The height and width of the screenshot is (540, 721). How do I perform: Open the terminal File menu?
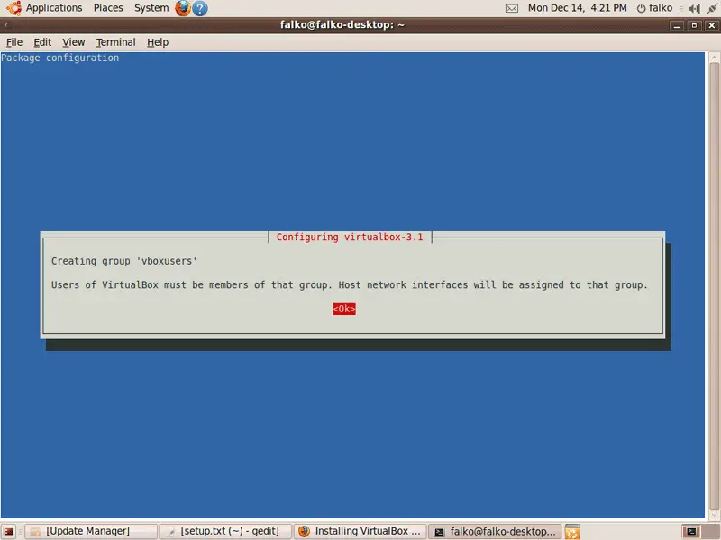pos(14,42)
